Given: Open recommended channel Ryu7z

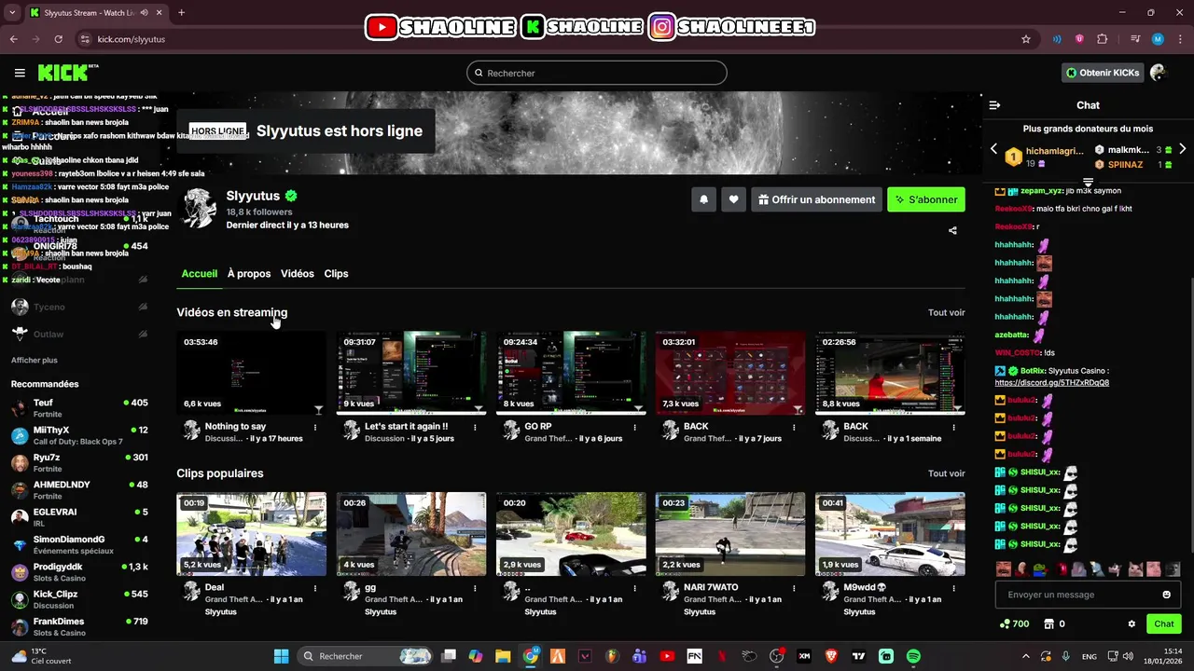Looking at the screenshot, I should coord(79,463).
